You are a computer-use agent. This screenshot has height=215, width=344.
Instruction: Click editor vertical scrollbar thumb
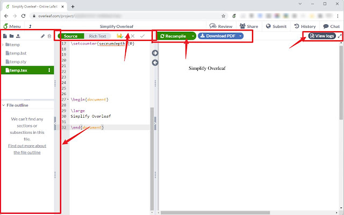coord(152,159)
